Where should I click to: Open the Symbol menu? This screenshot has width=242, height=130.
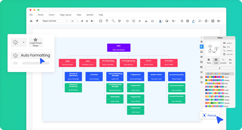(90, 15)
